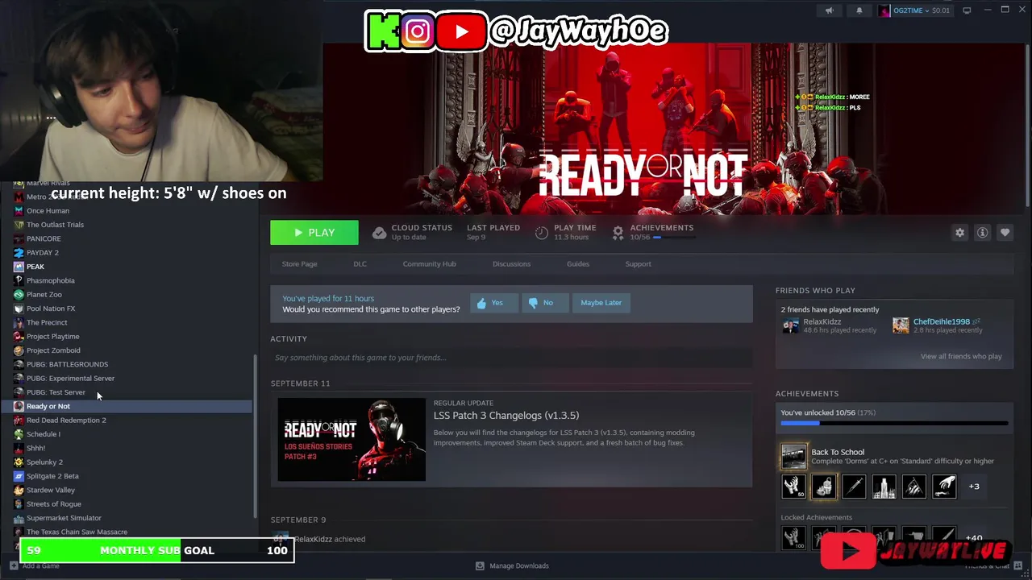The width and height of the screenshot is (1032, 580).
Task: Open the Los Sueños Stories patch thumbnail
Action: click(x=352, y=439)
